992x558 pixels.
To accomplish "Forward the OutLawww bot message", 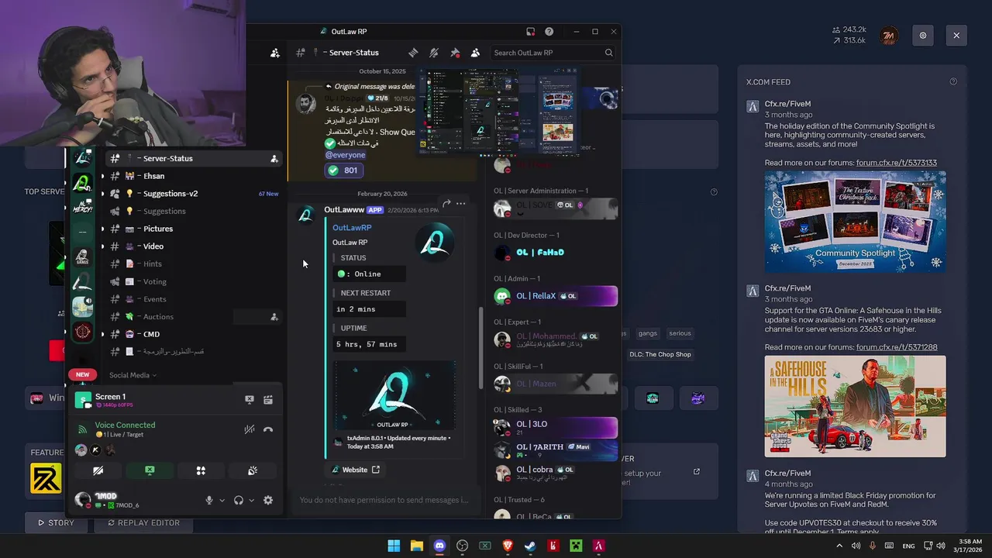I will click(x=446, y=204).
